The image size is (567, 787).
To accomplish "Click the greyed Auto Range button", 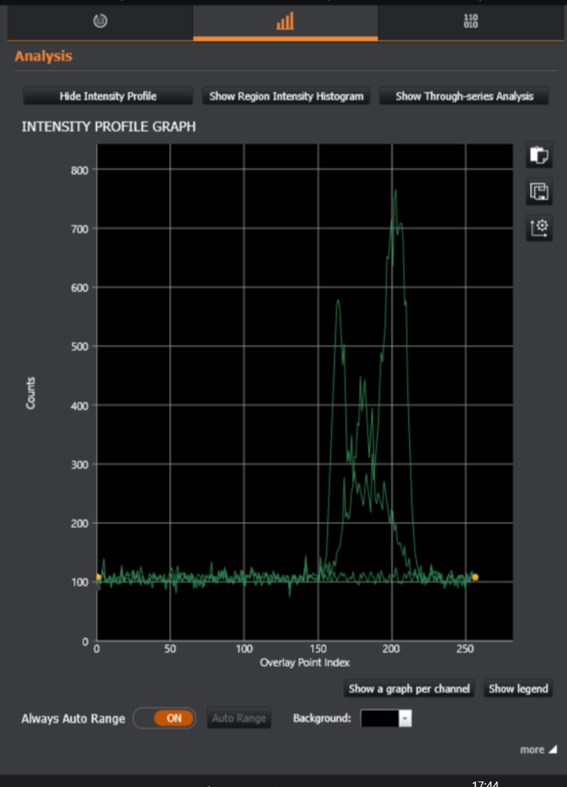I will click(239, 718).
